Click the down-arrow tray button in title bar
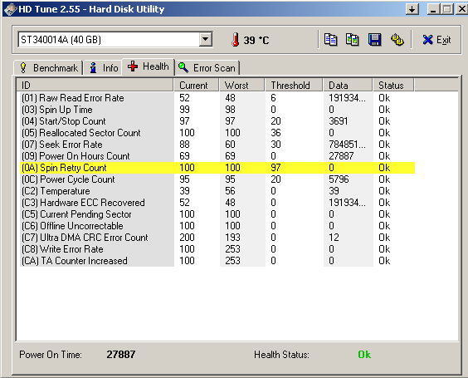468x378 pixels. [x=412, y=9]
